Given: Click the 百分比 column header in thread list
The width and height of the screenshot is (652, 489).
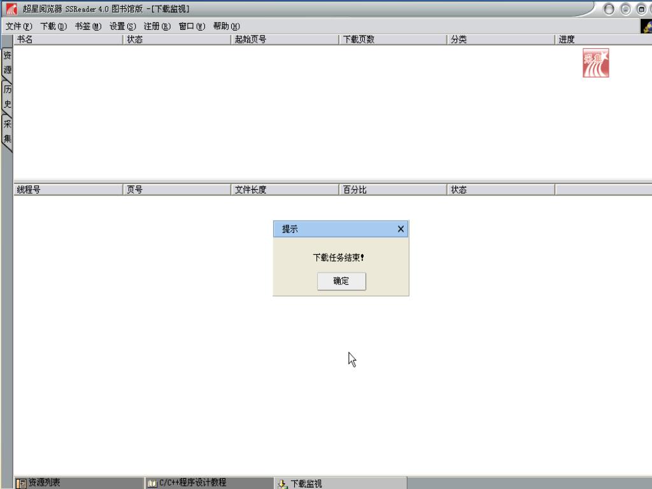Looking at the screenshot, I should coord(392,190).
